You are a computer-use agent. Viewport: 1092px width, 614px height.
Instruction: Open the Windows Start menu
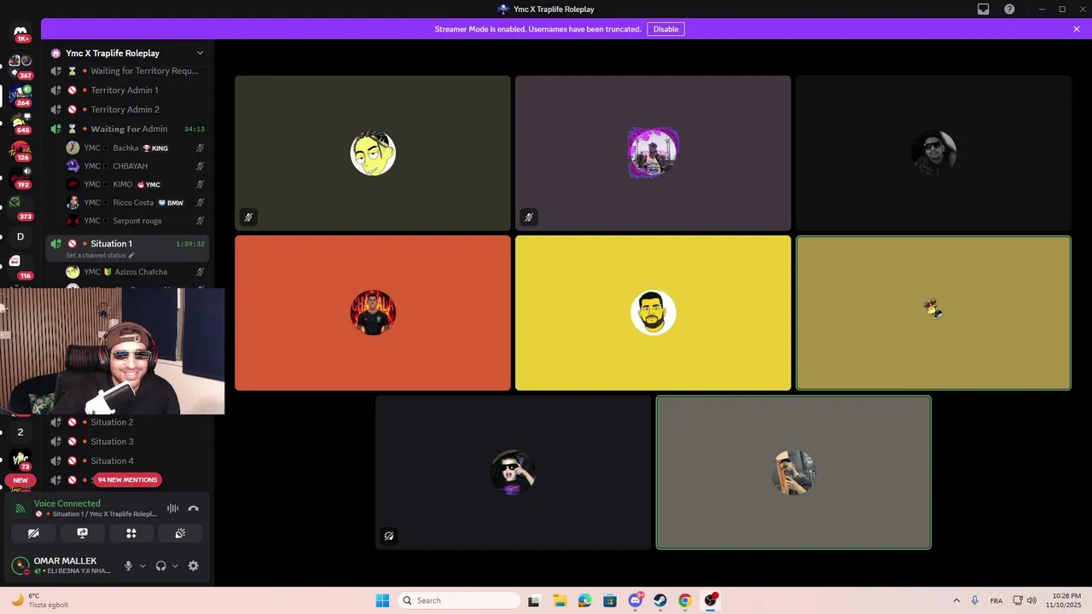point(382,600)
